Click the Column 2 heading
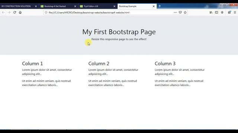The width and height of the screenshot is (238, 133). coord(99,64)
